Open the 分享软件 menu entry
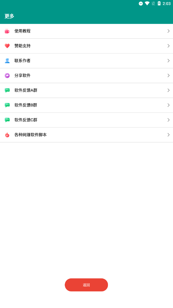Screen dimensions: 173x308 [x=87, y=76]
